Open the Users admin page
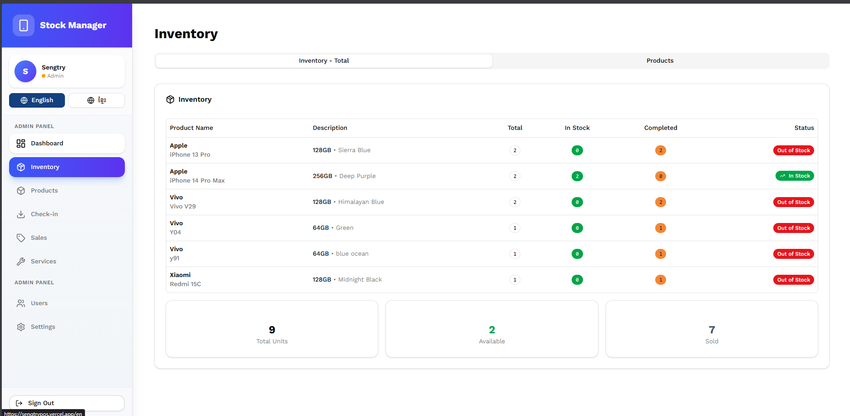Viewport: 850px width, 416px height. coord(67,303)
